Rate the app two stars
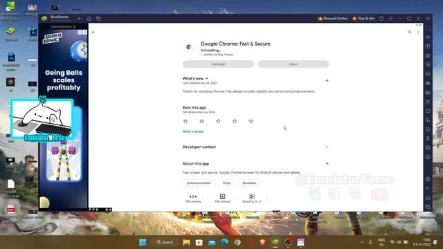This screenshot has width=443, height=249. click(201, 121)
